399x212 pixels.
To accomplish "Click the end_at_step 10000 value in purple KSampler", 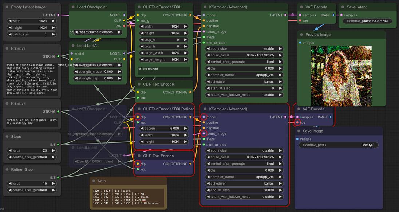I will [x=269, y=191].
